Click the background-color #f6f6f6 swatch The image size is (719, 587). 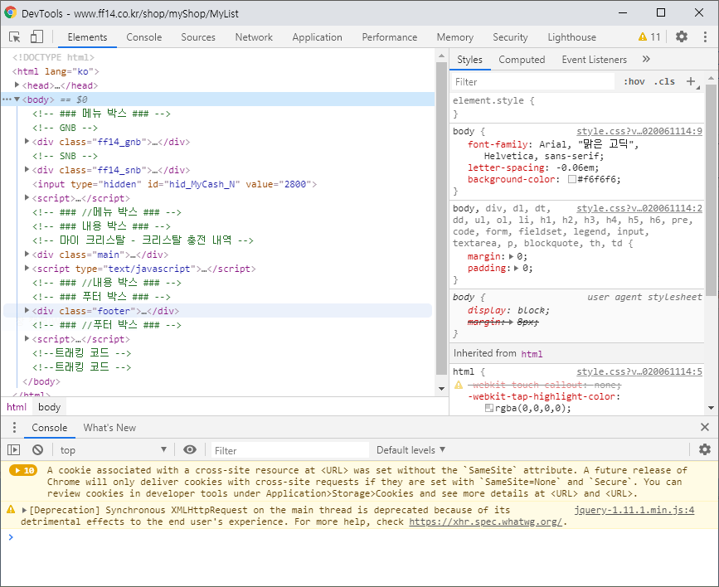[x=572, y=179]
